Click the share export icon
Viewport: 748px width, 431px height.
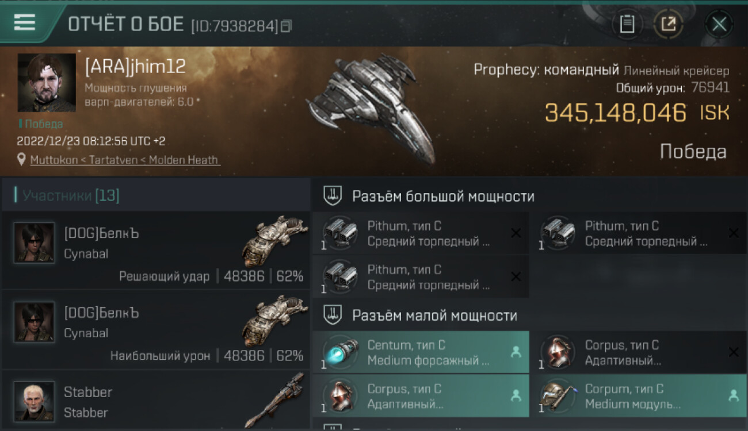coord(668,24)
